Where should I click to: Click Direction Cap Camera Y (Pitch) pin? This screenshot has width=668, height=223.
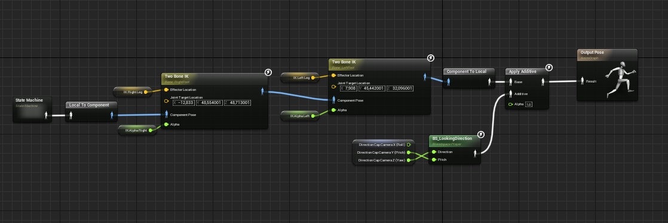(x=409, y=152)
